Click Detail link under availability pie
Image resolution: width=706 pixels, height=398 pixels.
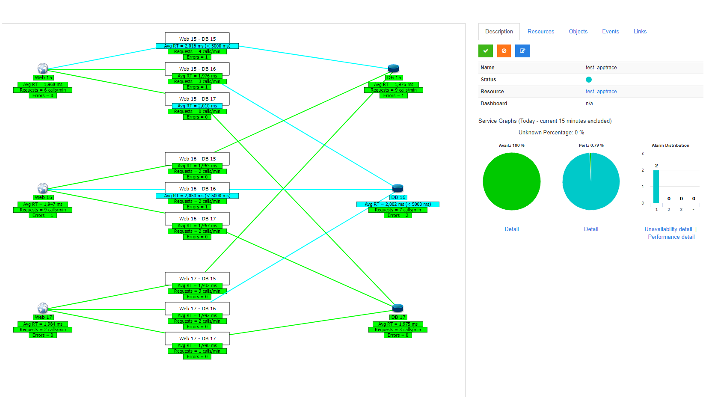(511, 229)
